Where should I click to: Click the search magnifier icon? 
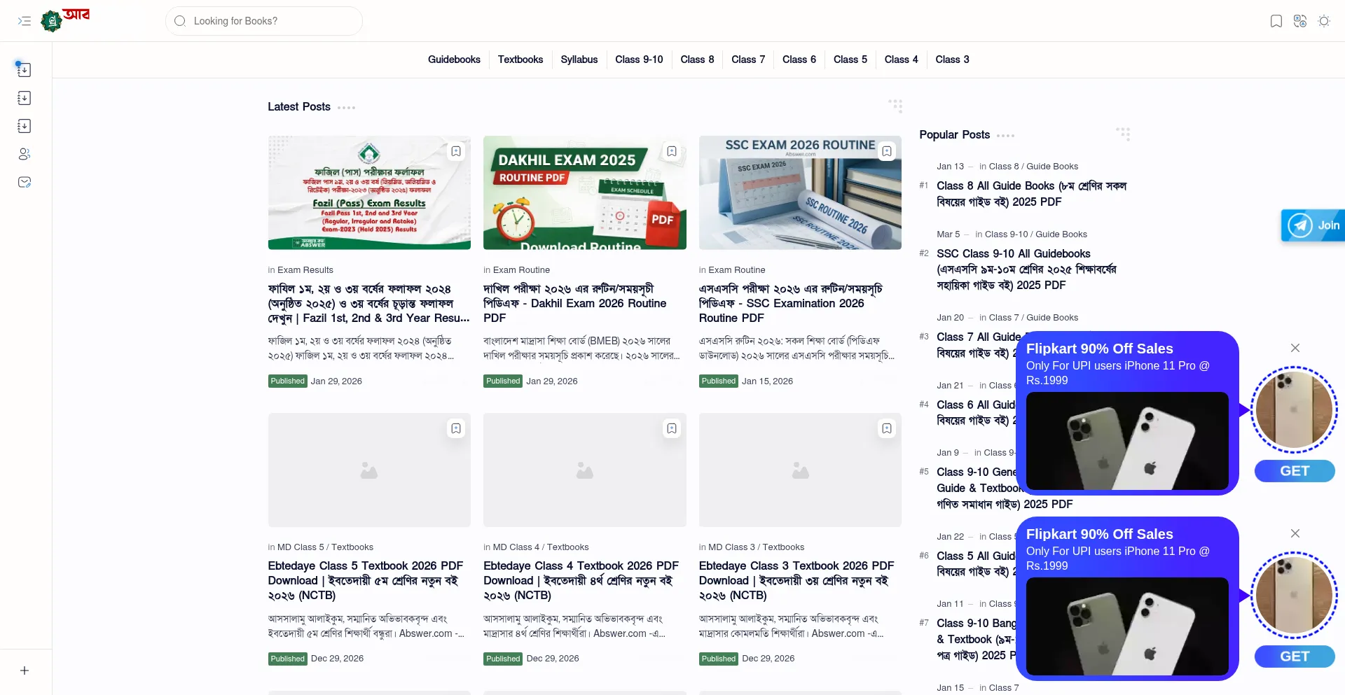180,21
